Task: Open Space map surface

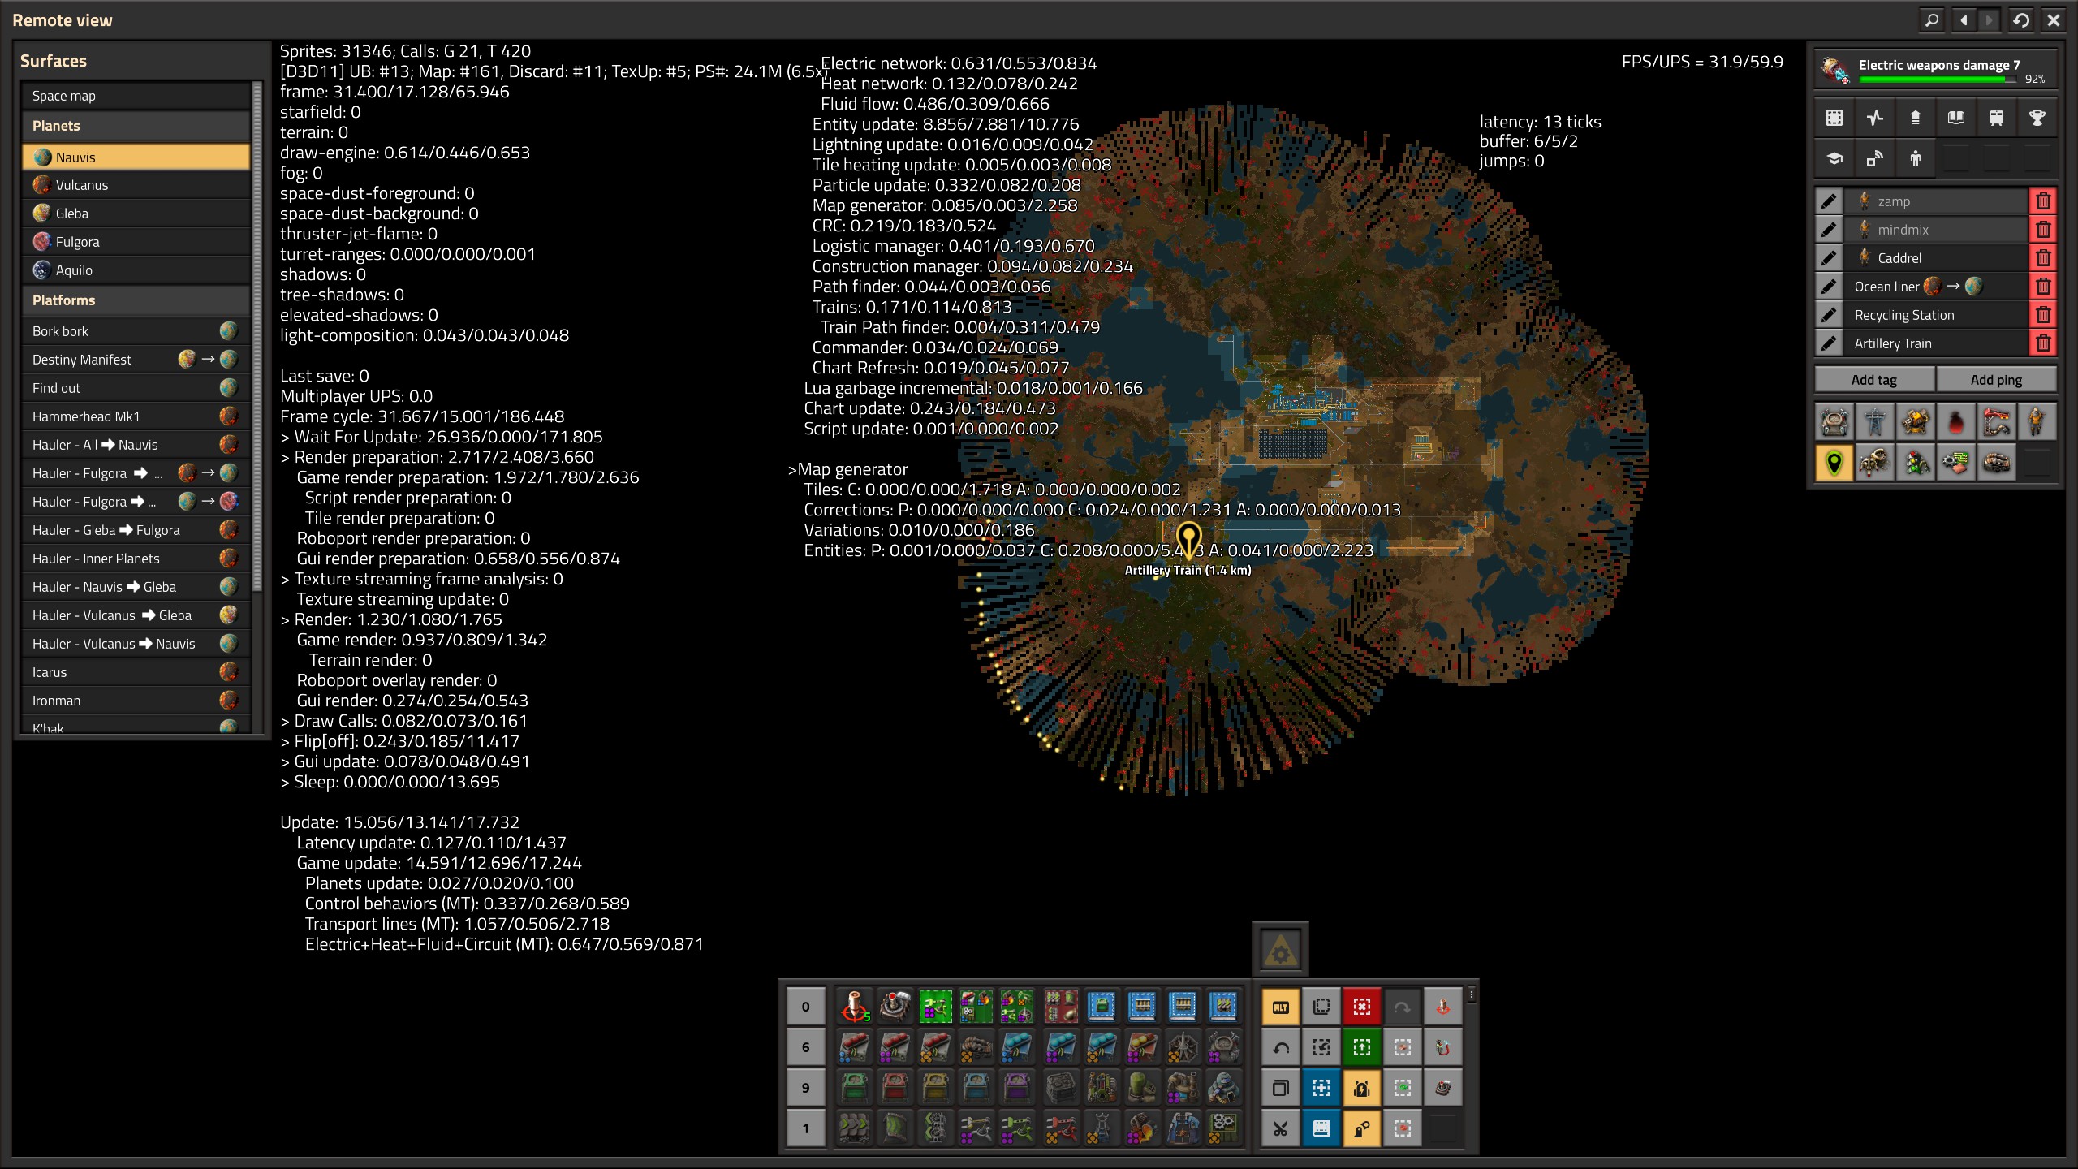Action: 136,96
